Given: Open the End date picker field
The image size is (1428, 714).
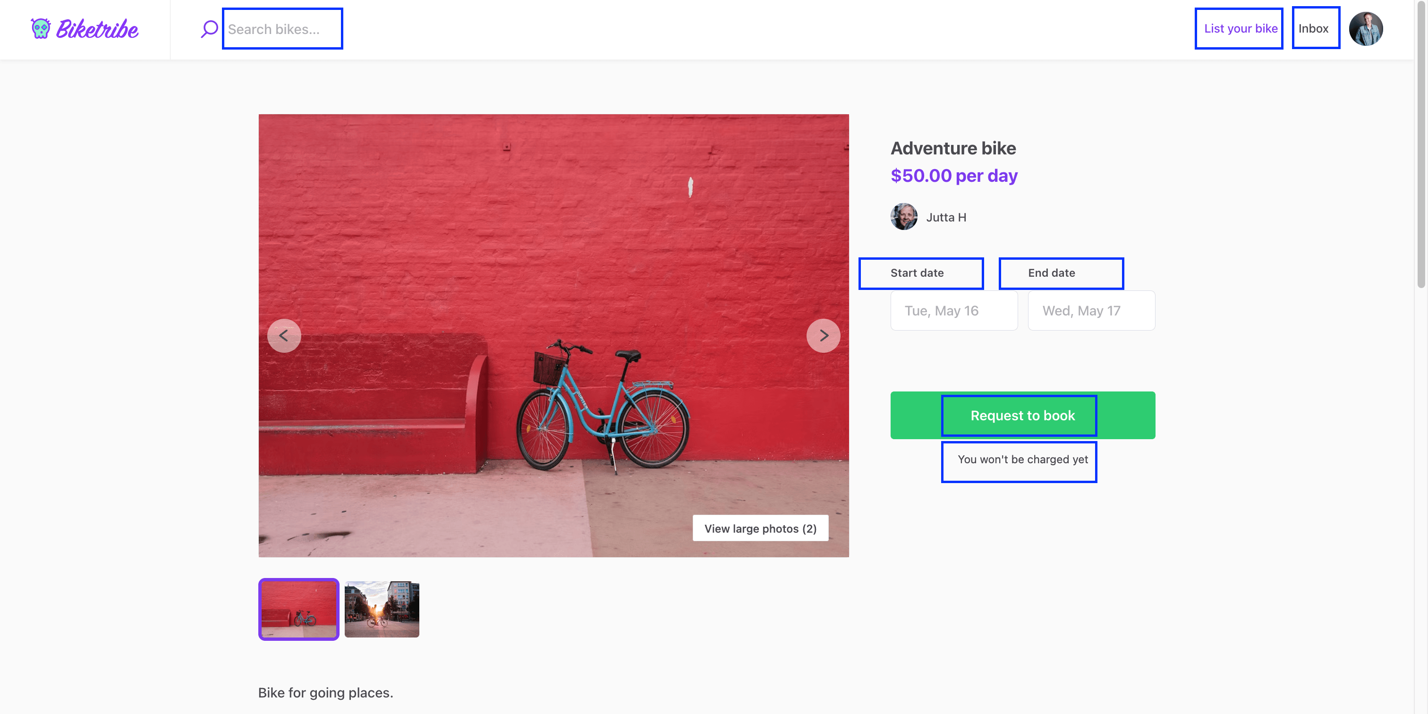Looking at the screenshot, I should coord(1091,310).
